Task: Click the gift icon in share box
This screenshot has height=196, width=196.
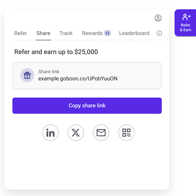Action: click(27, 75)
